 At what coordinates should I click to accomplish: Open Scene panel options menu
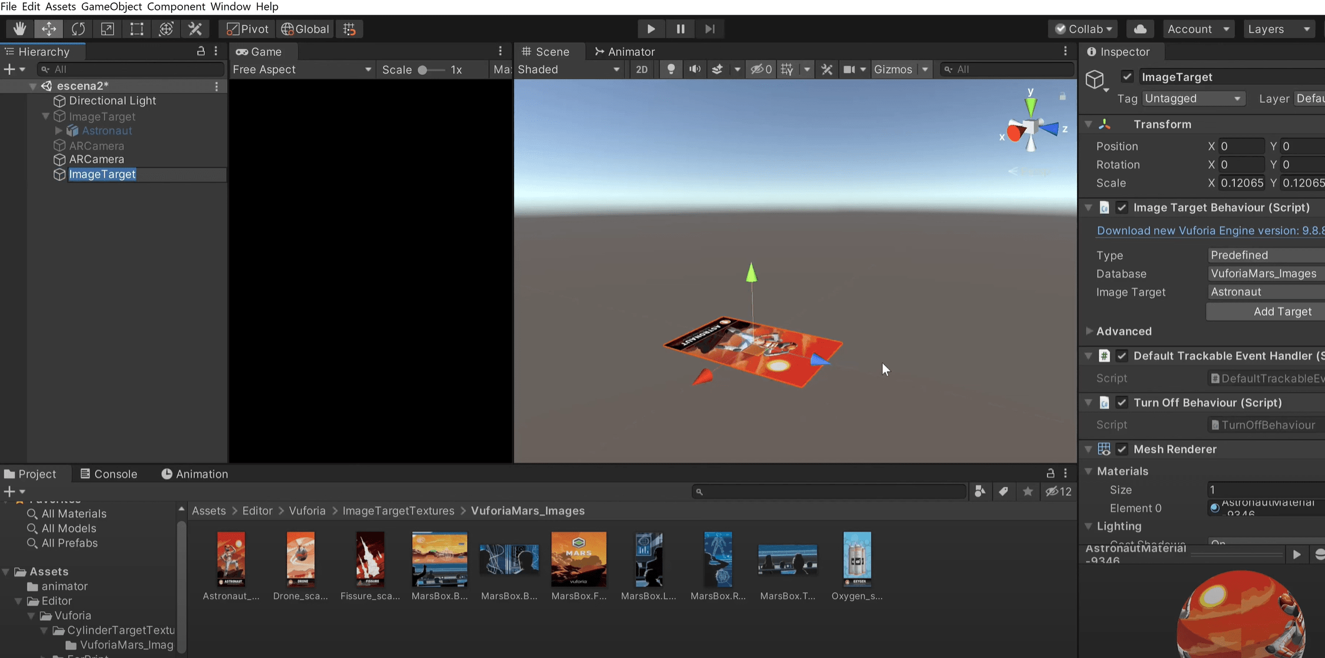pos(1065,51)
